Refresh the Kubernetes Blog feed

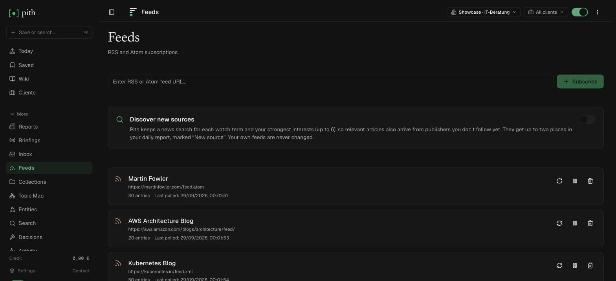[559, 266]
